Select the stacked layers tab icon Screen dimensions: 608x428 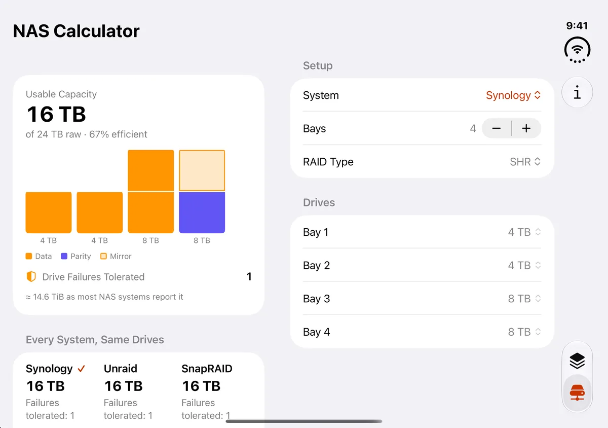(577, 361)
